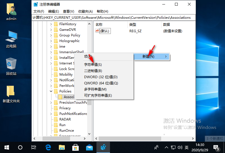Select 二进制值(B) in the context menu
Viewport: 225px width, 153px height.
point(104,71)
